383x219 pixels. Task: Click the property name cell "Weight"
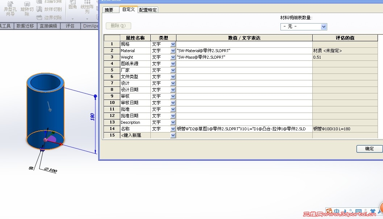click(135, 57)
